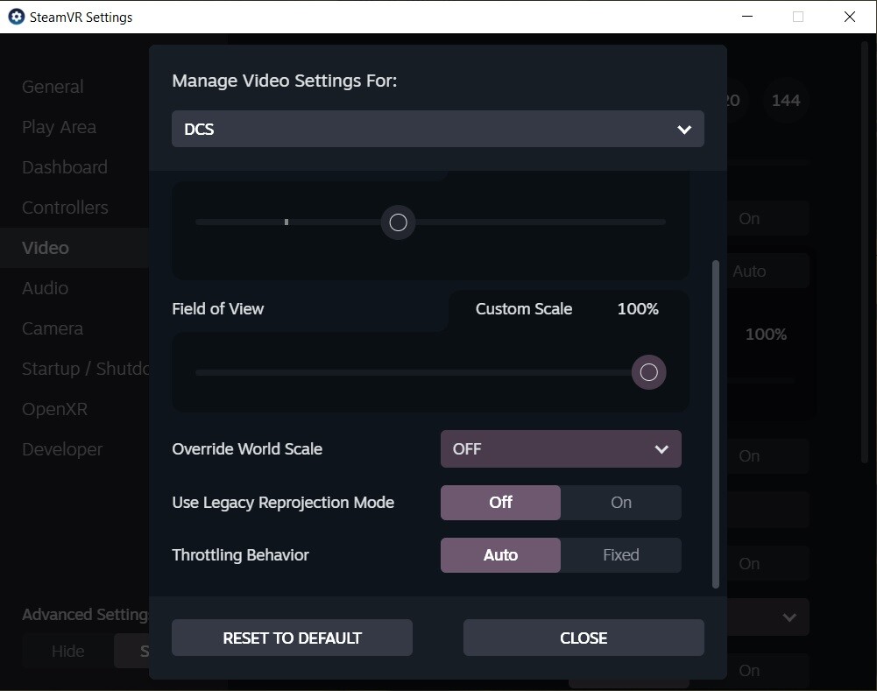Set Legacy Reprojection Mode to On
Screen dimensions: 877x691
point(621,503)
